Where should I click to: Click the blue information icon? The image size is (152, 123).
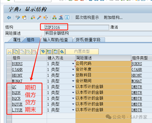[67, 17]
